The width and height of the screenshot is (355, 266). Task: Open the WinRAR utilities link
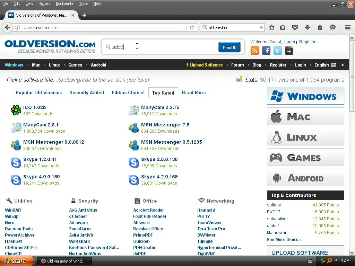pyautogui.click(x=13, y=210)
